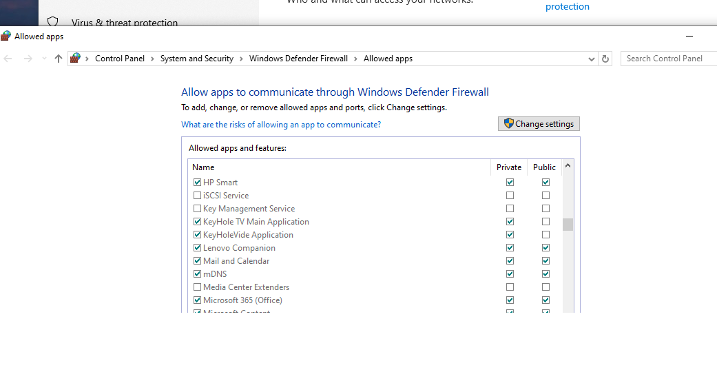717x372 pixels.
Task: Click the shield icon beside Virus & threat protection
Action: tap(53, 23)
